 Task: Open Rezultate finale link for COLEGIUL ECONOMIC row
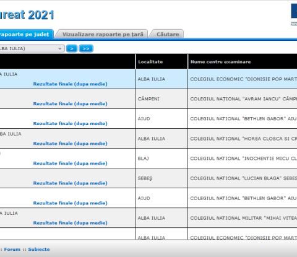(x=71, y=84)
